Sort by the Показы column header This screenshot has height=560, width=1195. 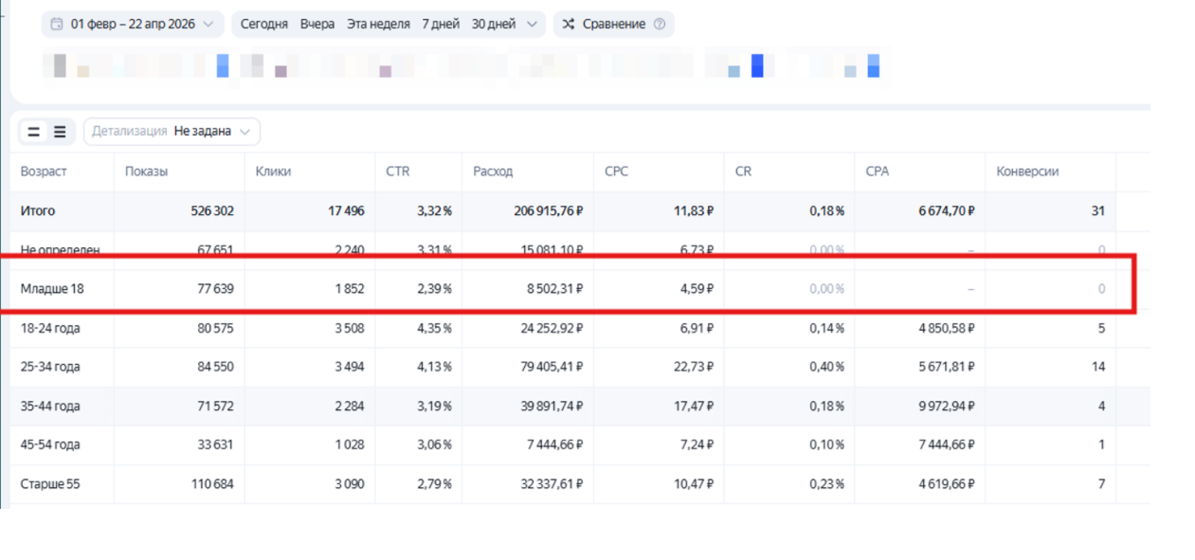click(x=146, y=172)
